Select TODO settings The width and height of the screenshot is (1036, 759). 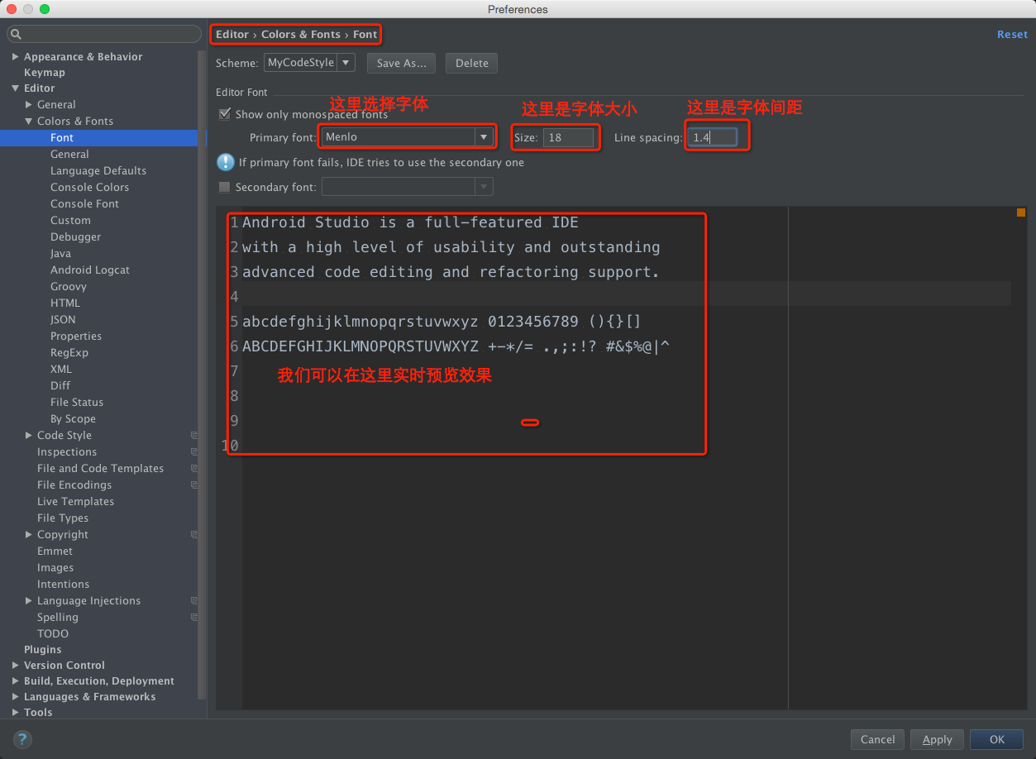[x=53, y=634]
